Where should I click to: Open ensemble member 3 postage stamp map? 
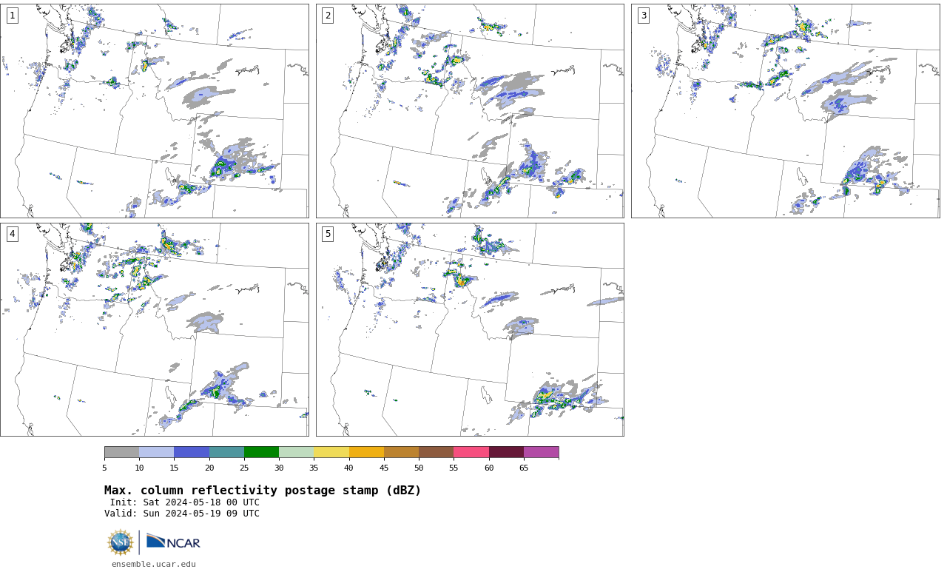786,111
